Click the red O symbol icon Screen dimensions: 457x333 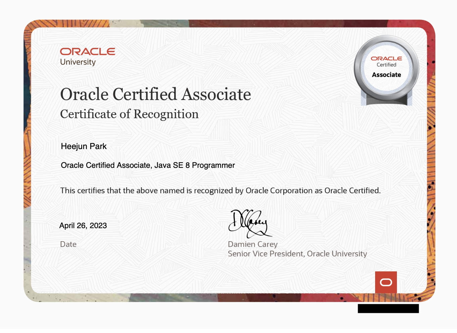386,282
